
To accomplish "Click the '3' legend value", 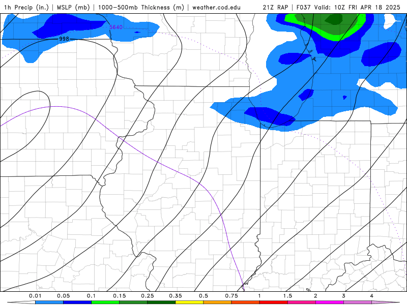I will coord(344,296).
